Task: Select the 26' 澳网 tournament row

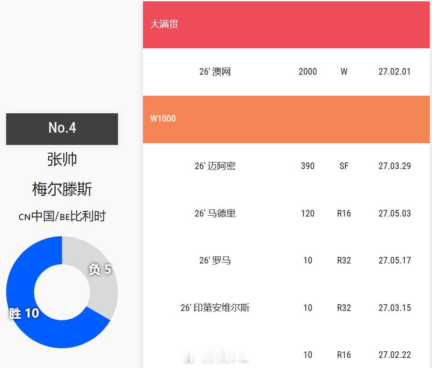Action: click(286, 72)
